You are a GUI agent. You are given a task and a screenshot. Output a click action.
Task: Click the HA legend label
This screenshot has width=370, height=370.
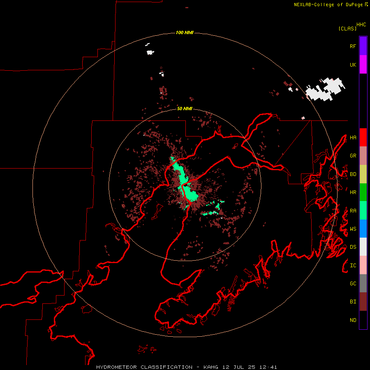click(x=353, y=138)
